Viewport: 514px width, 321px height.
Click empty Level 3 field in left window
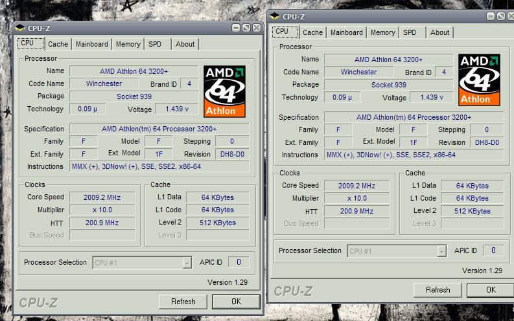[217, 235]
